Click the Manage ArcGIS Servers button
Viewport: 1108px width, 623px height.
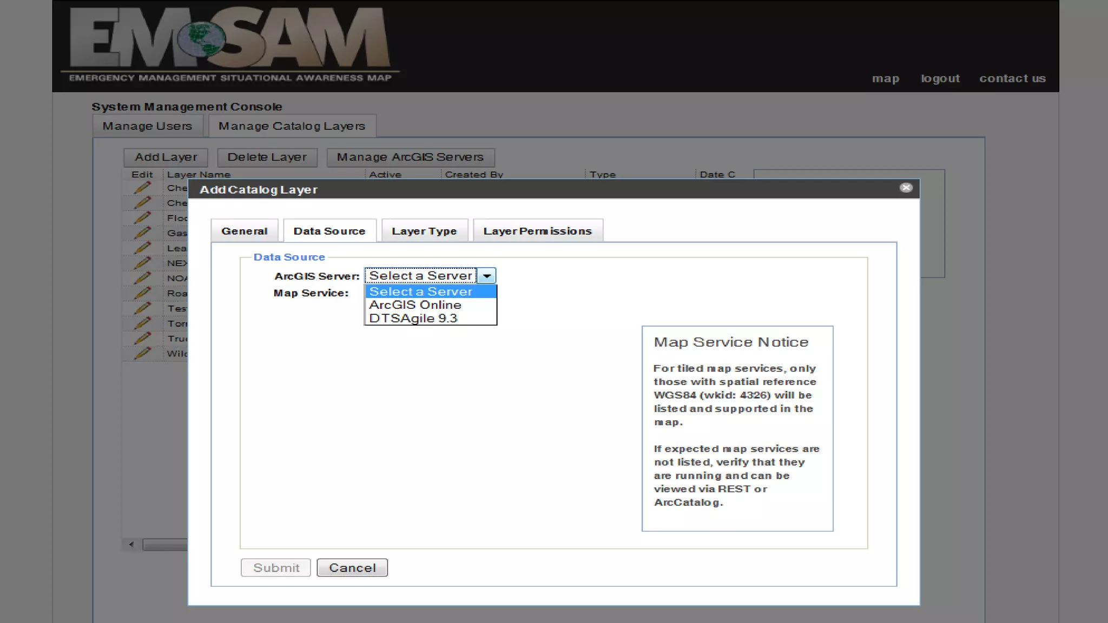[x=410, y=157]
